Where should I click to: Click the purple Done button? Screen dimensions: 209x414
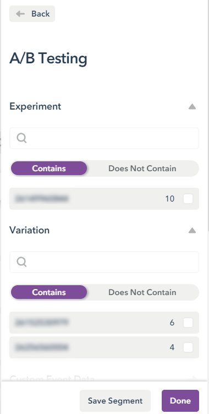coord(180,401)
